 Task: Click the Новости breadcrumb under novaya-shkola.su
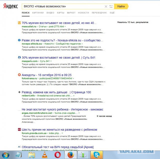49,44
